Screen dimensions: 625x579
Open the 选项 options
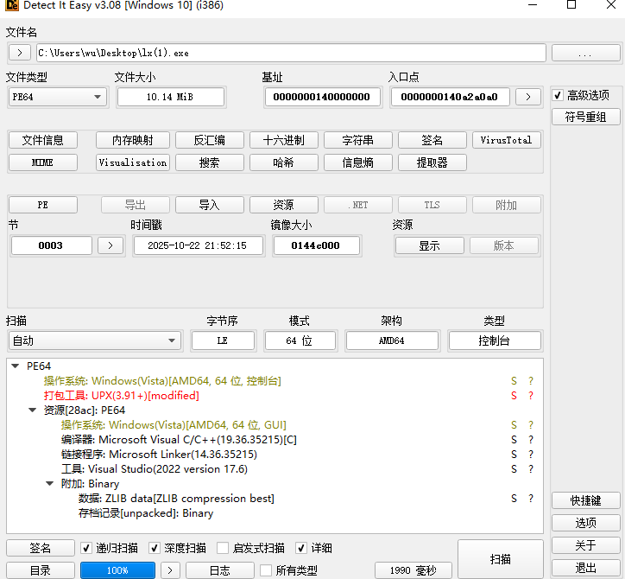tap(585, 522)
